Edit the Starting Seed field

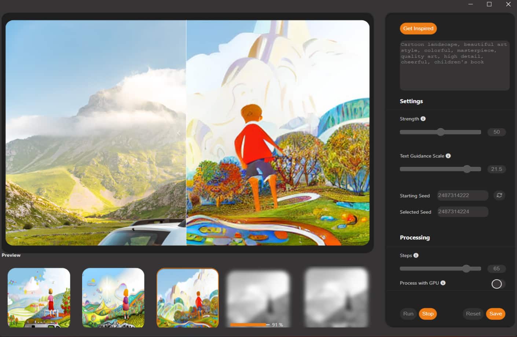pos(462,195)
